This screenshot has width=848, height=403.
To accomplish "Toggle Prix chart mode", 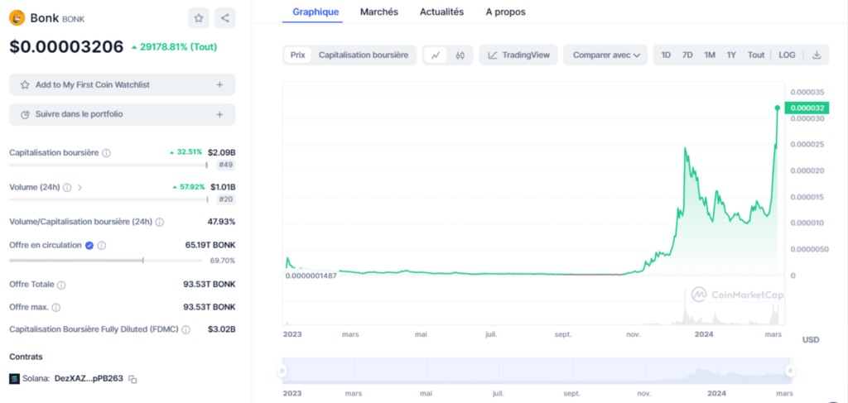I will [x=297, y=55].
